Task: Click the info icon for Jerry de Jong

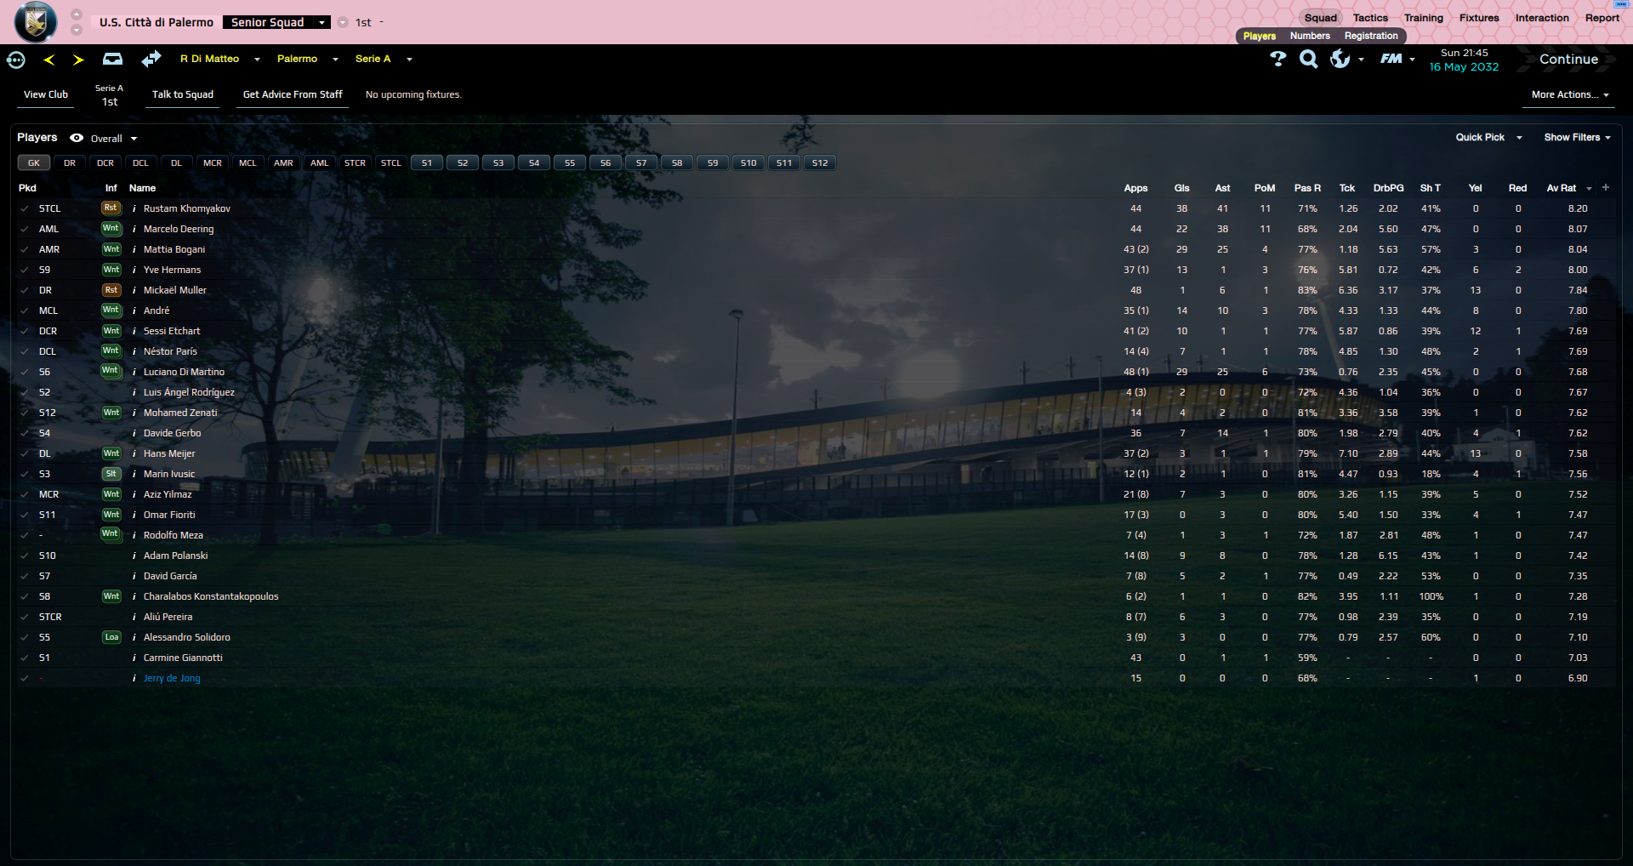Action: pos(134,678)
